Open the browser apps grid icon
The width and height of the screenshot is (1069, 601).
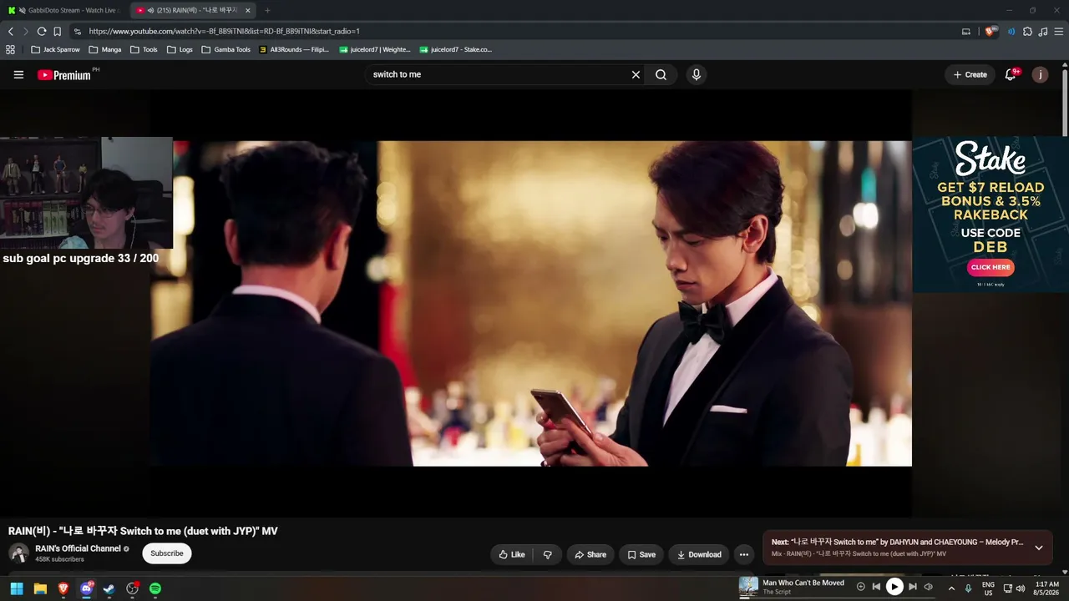(10, 49)
